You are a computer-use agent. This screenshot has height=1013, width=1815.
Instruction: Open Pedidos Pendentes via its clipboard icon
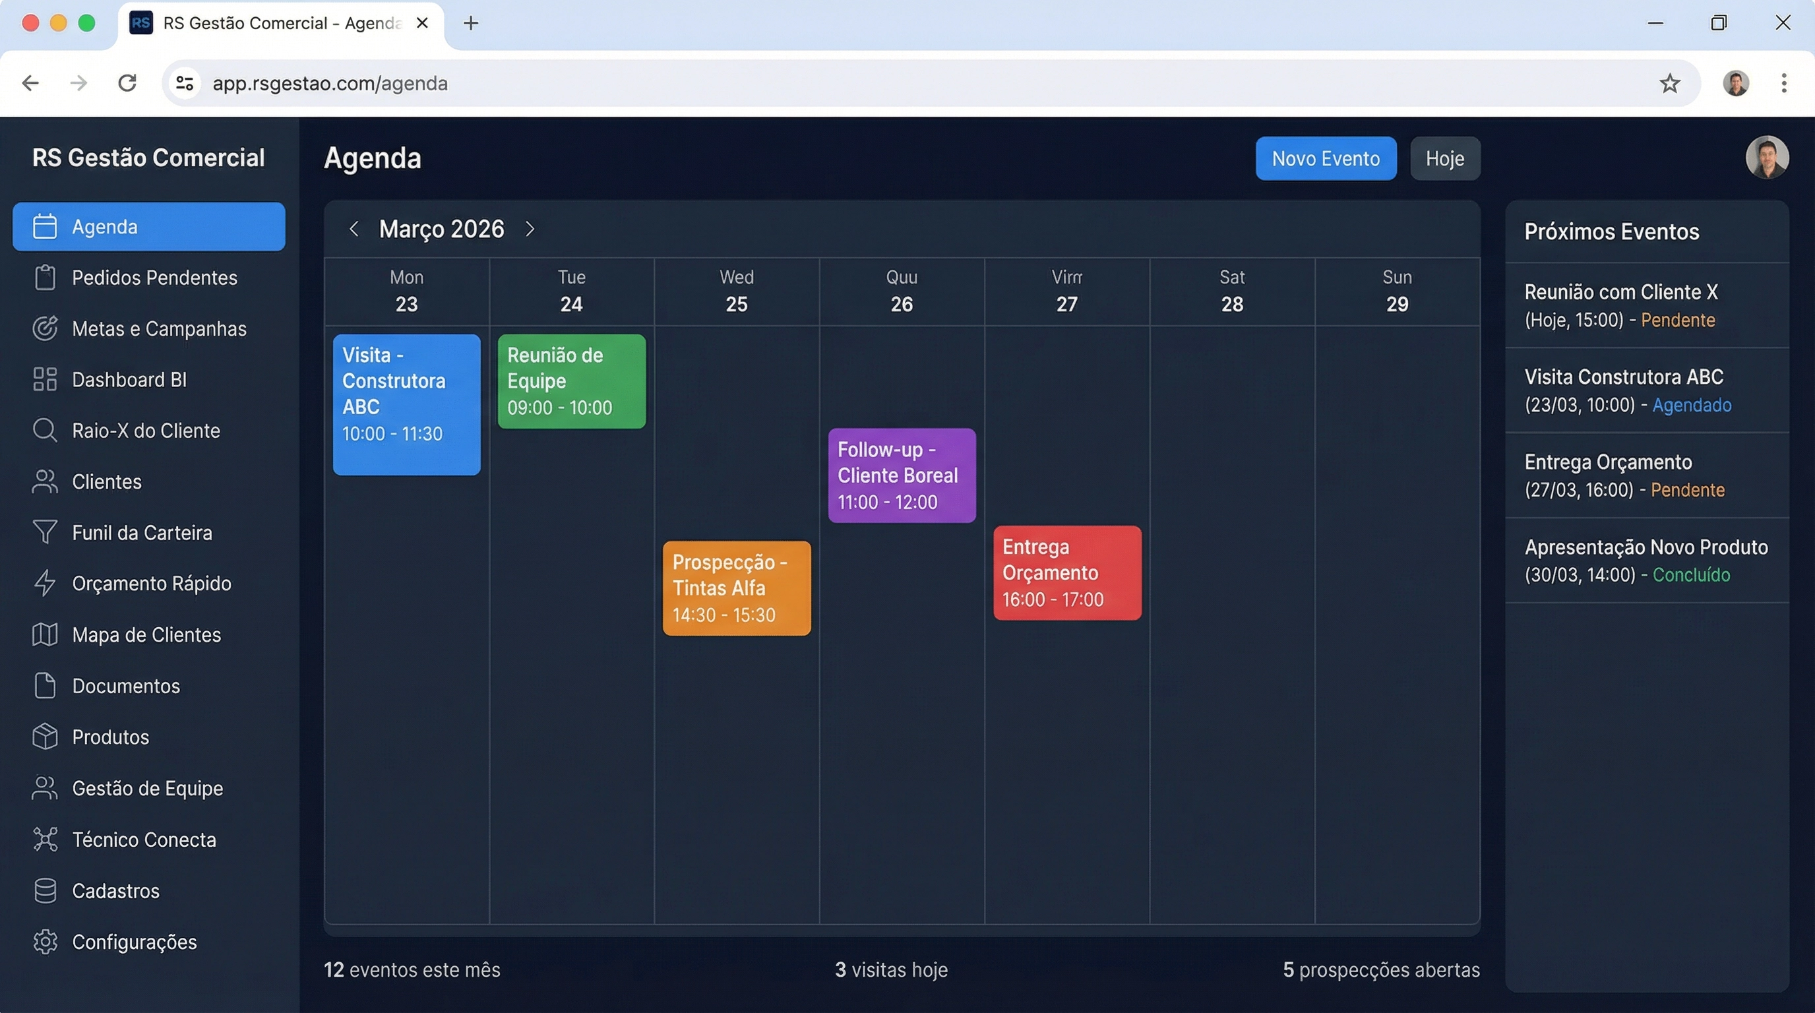(x=44, y=278)
